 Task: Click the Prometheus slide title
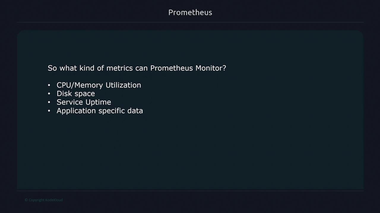190,12
